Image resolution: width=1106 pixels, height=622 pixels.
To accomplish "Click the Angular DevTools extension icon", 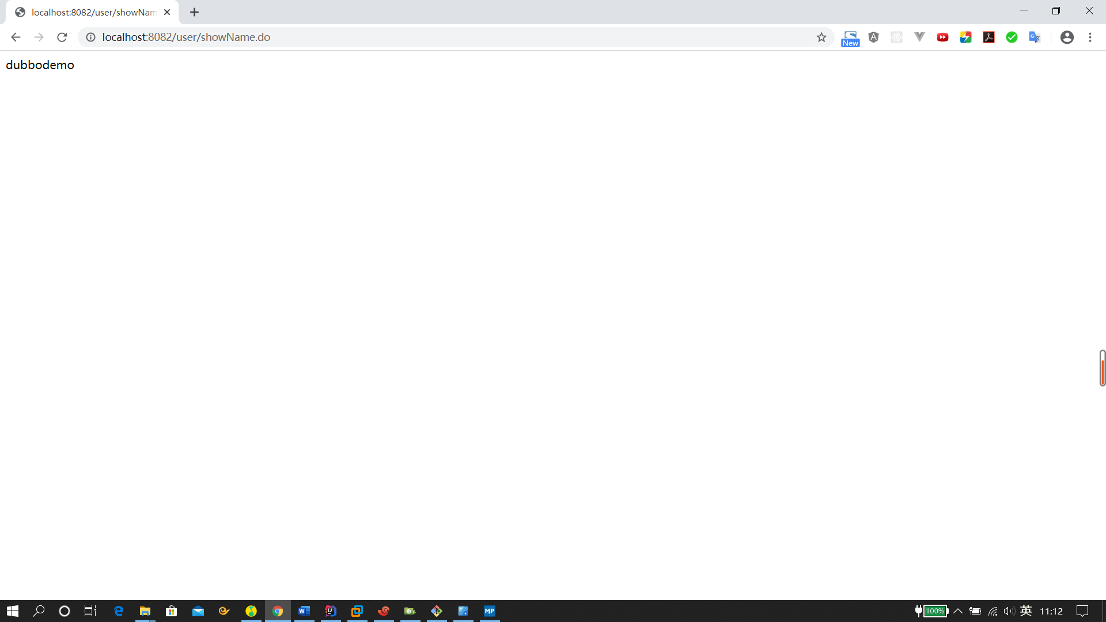I will [873, 37].
